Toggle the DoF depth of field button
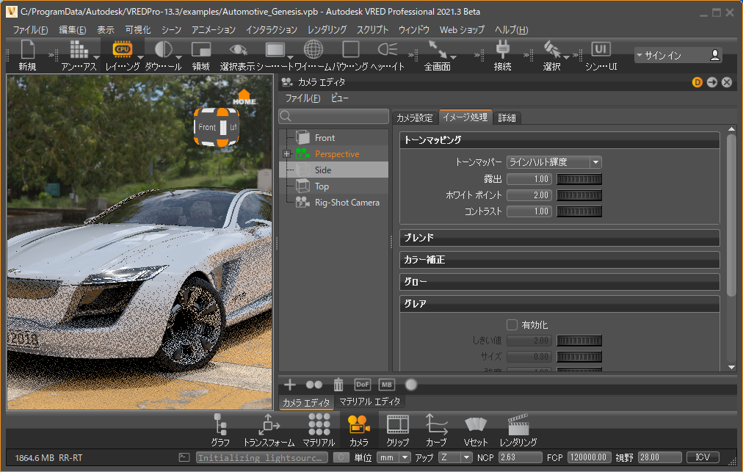 [363, 384]
